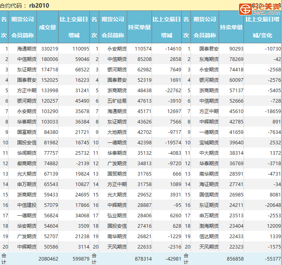Screen dimensions: 282x265
Task: Click the 大地期货 member name cell
Action: point(117,132)
